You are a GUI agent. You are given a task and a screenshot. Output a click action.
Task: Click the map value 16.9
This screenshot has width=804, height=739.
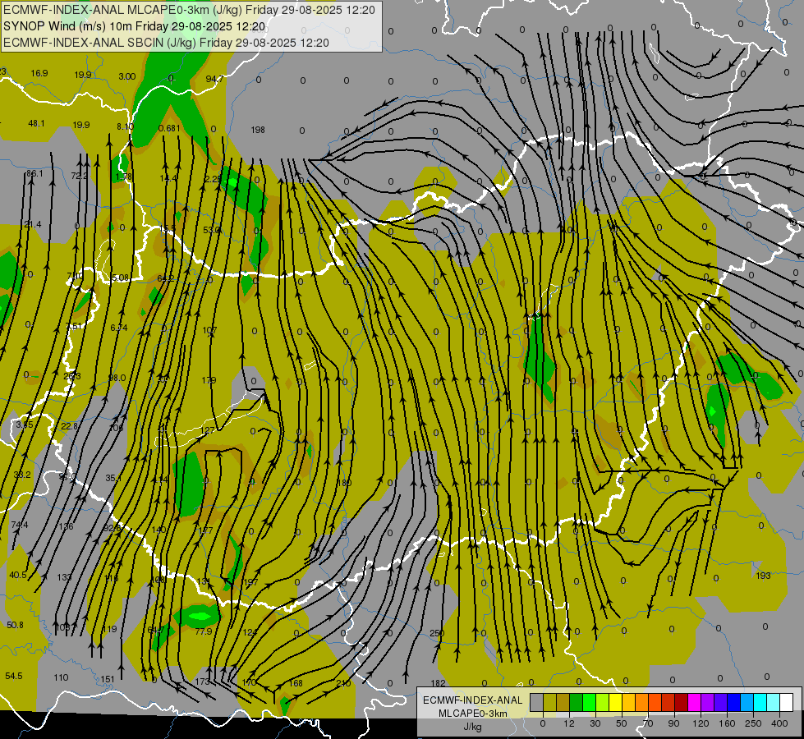pos(39,73)
